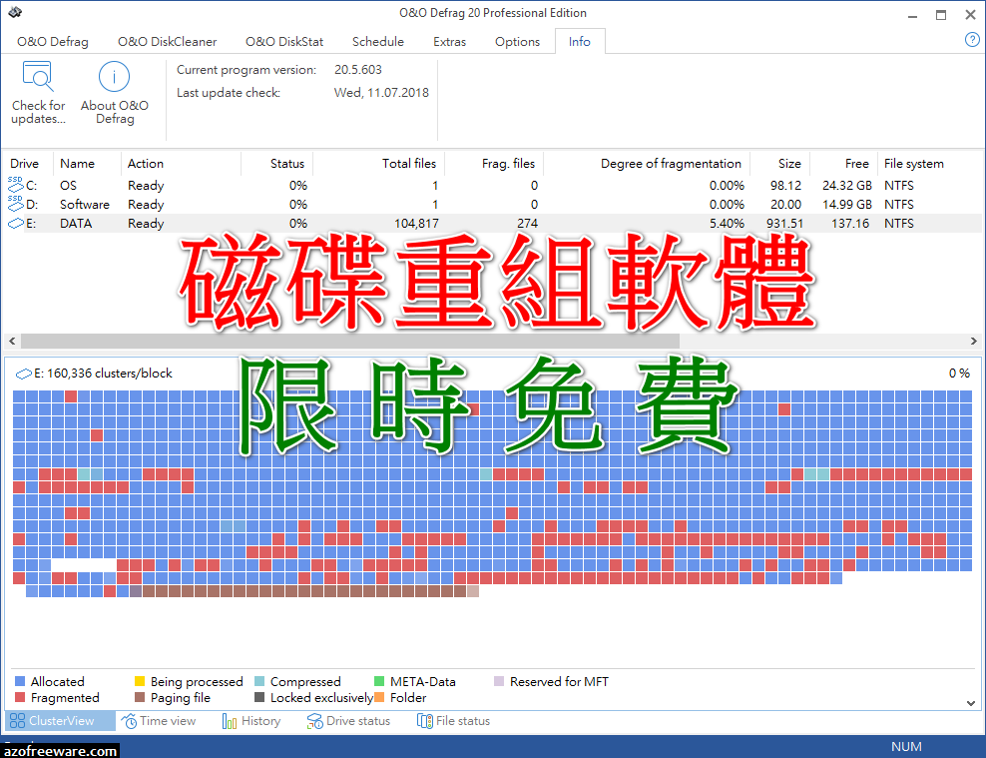The image size is (986, 758).
Task: Show the History view
Action: 251,721
